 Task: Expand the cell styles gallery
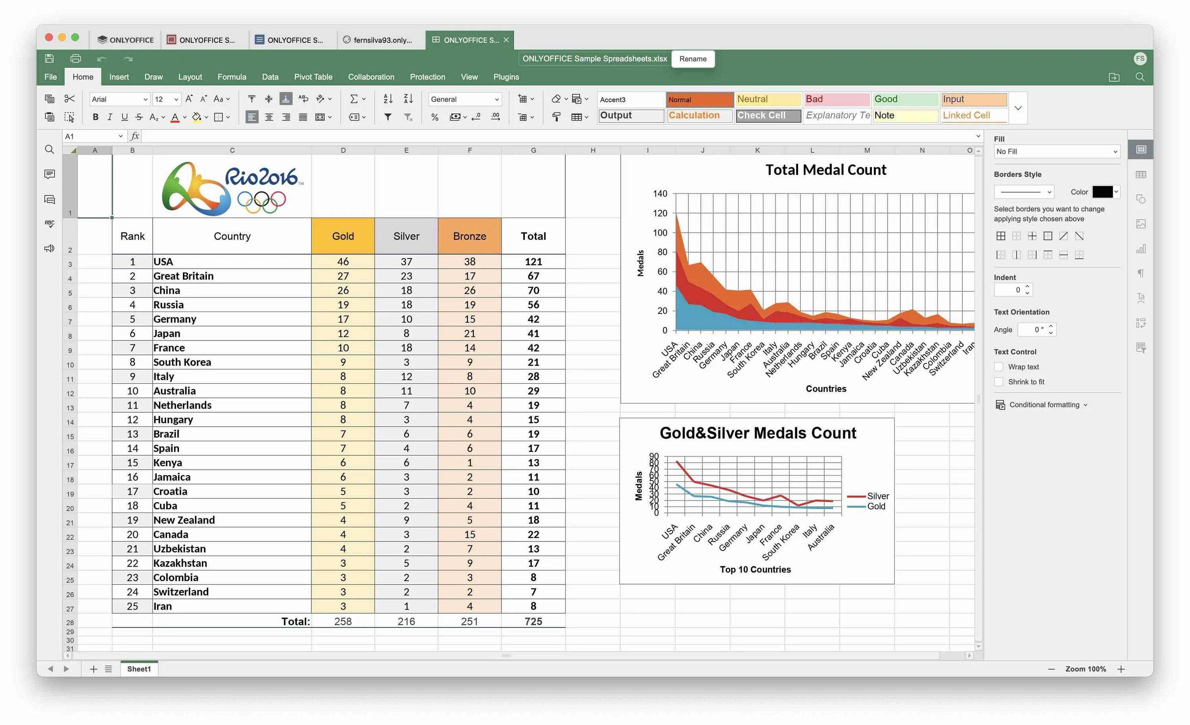(1018, 108)
